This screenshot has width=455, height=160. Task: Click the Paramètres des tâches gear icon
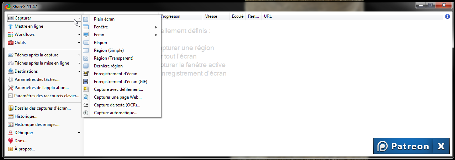[11, 79]
